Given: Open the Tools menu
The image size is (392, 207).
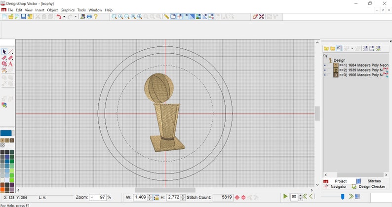Looking at the screenshot, I should (81, 10).
